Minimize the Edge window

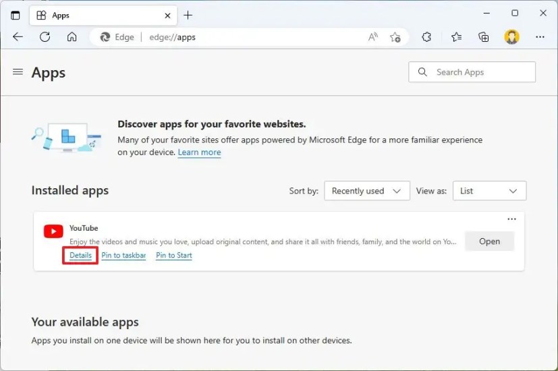(487, 13)
